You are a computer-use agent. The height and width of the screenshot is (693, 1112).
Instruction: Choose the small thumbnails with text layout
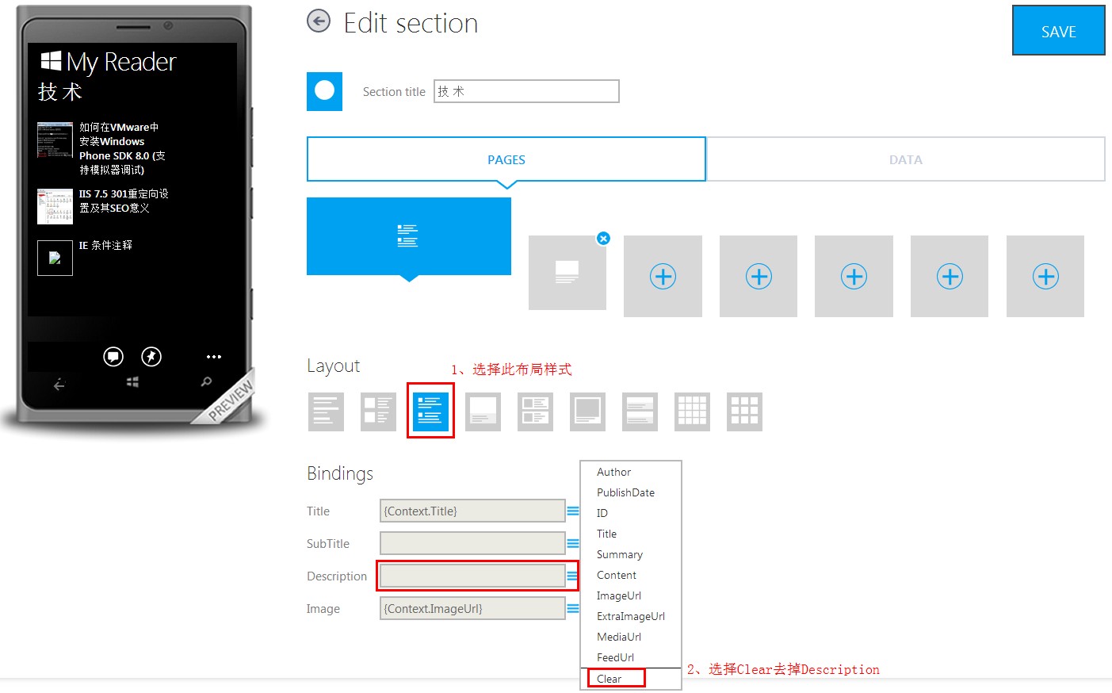click(378, 412)
